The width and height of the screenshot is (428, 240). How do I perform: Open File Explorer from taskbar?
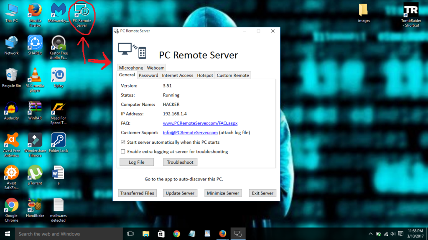[146, 234]
